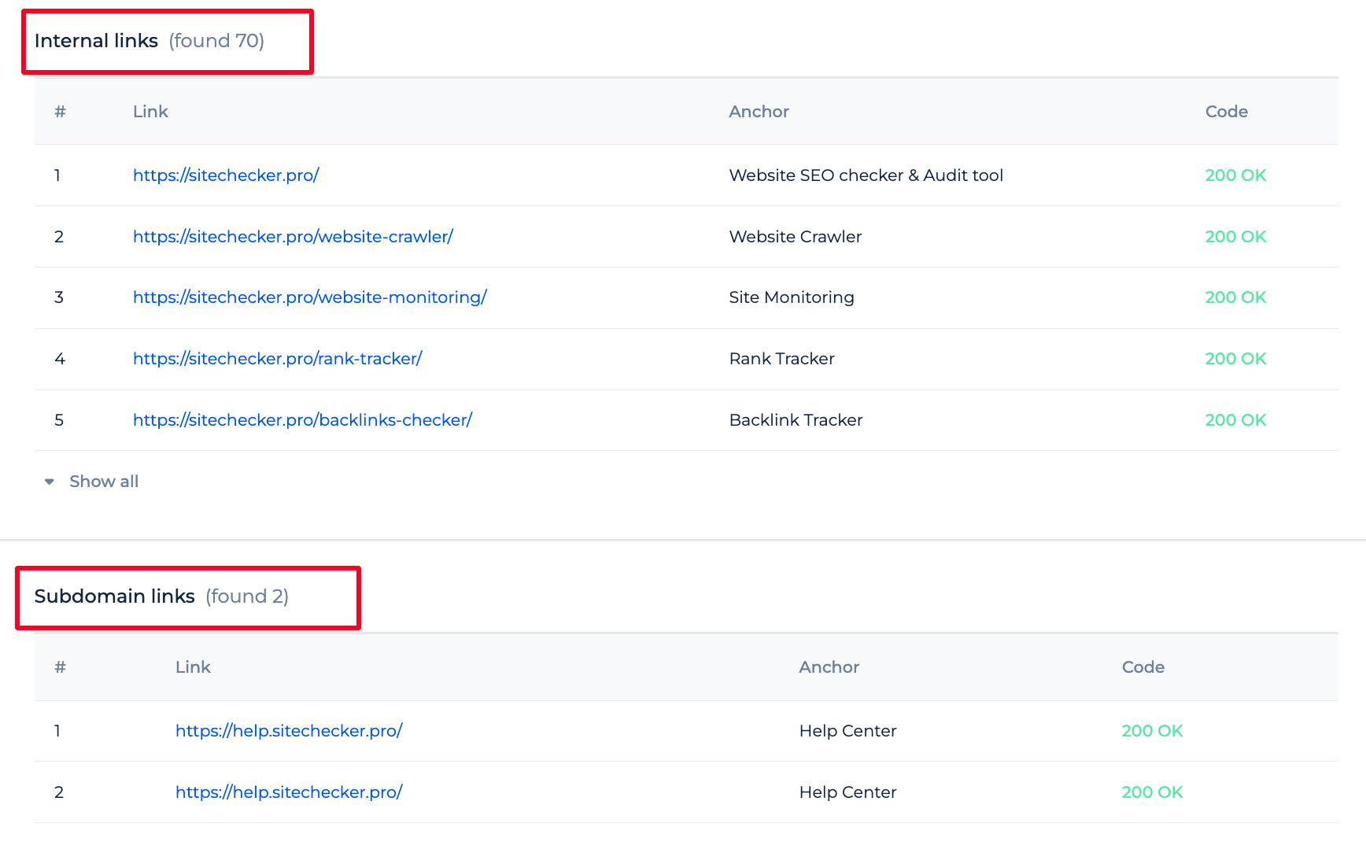The width and height of the screenshot is (1366, 864).
Task: Click the 'Backlink Tracker' anchor text
Action: [x=796, y=420]
